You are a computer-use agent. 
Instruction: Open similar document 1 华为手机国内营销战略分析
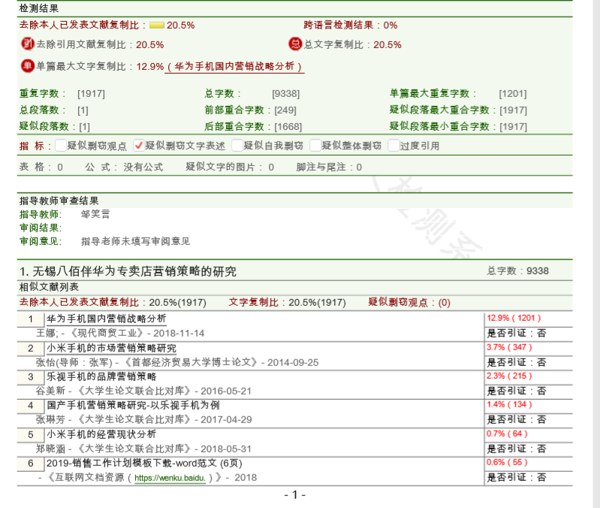click(107, 319)
